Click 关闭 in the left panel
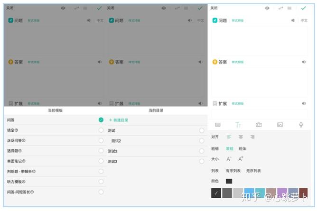The height and width of the screenshot is (211, 317). point(9,8)
